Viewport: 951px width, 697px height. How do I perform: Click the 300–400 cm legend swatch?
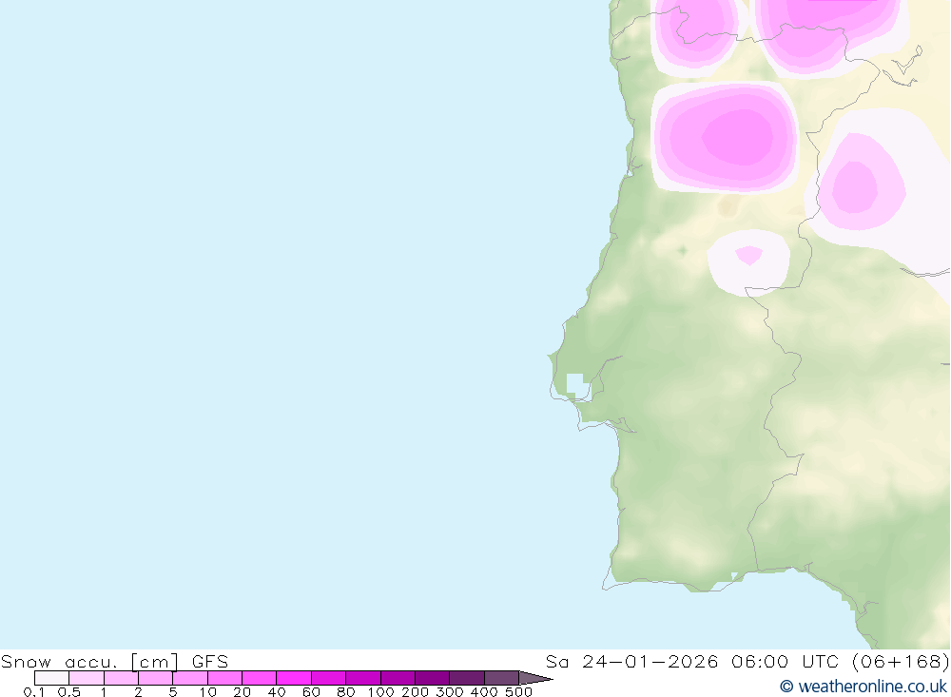467,678
